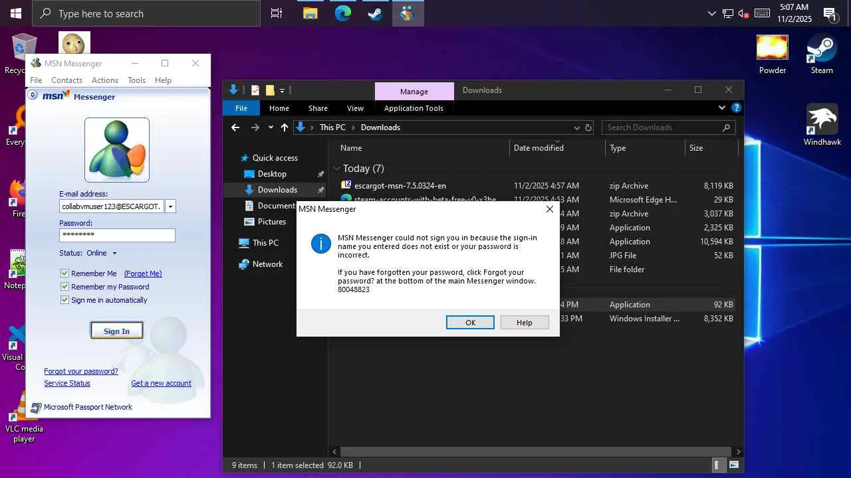Click the Explorer horizontal scrollbar
This screenshot has width=851, height=478.
click(x=536, y=452)
